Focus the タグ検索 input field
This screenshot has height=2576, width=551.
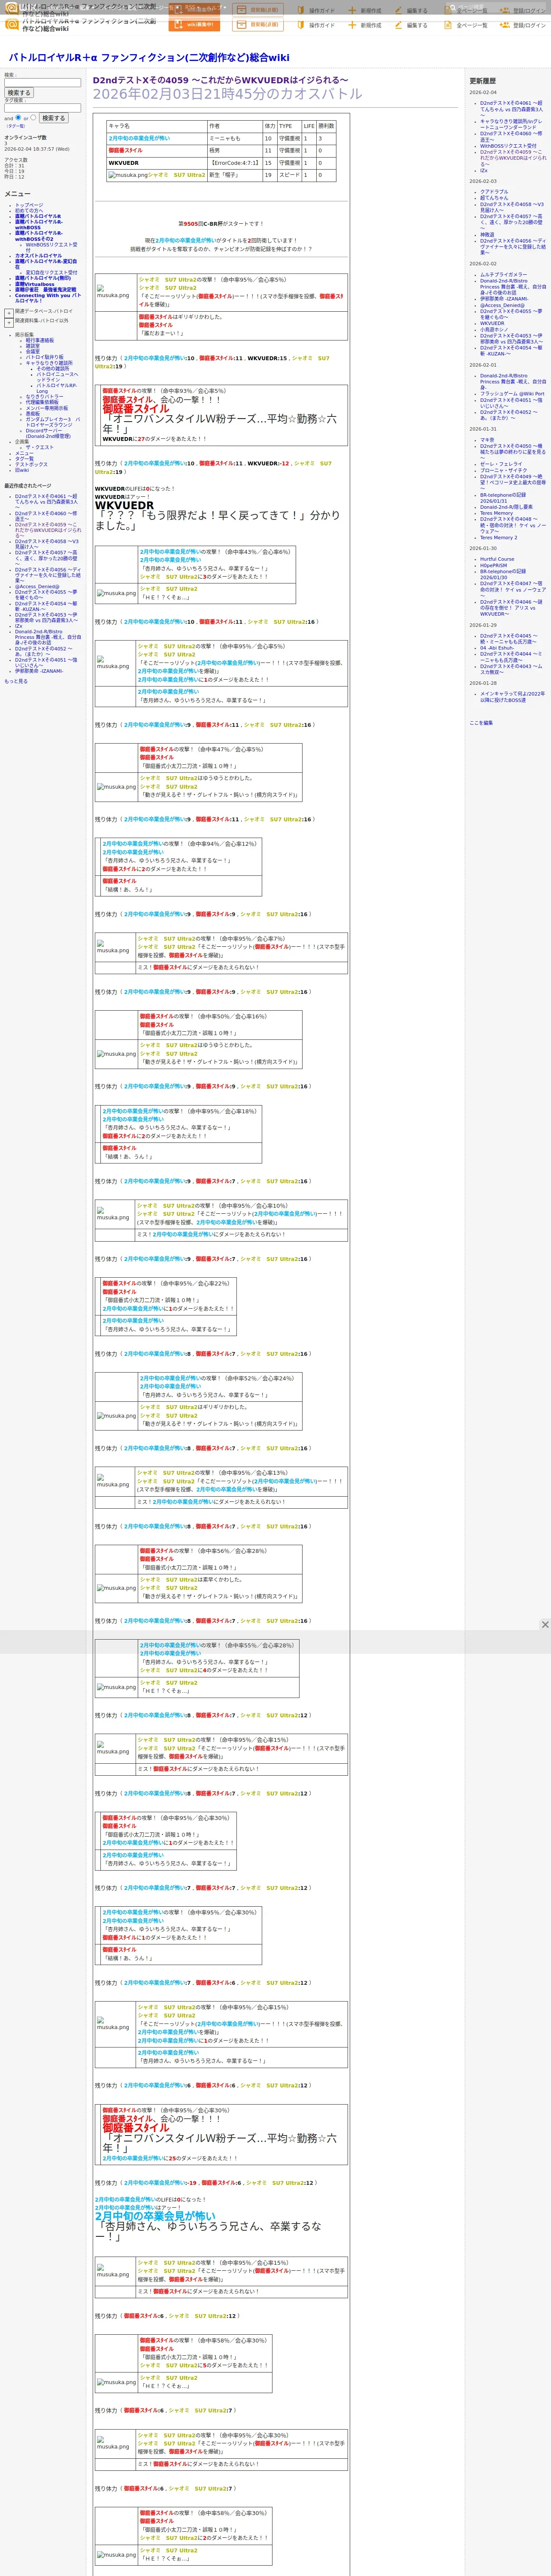click(42, 108)
